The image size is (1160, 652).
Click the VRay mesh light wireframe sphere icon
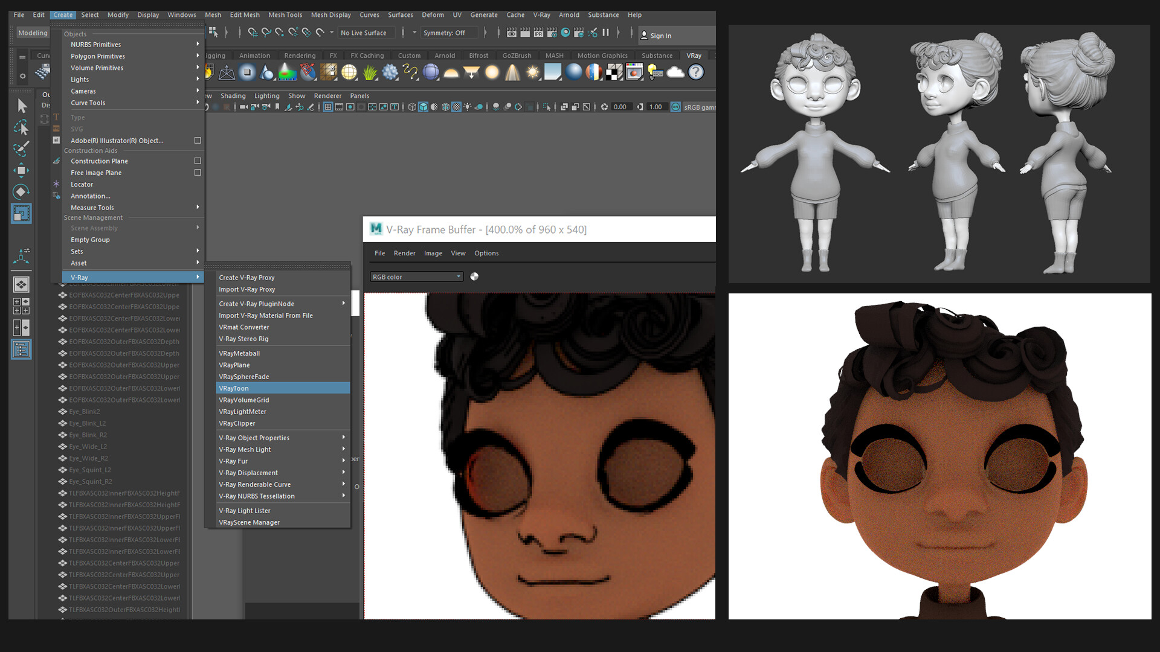[349, 72]
